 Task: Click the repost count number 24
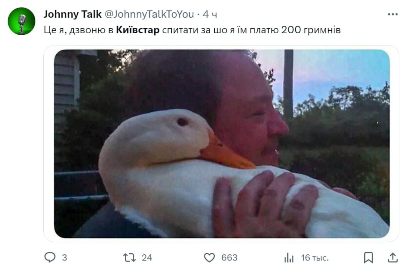147,258
